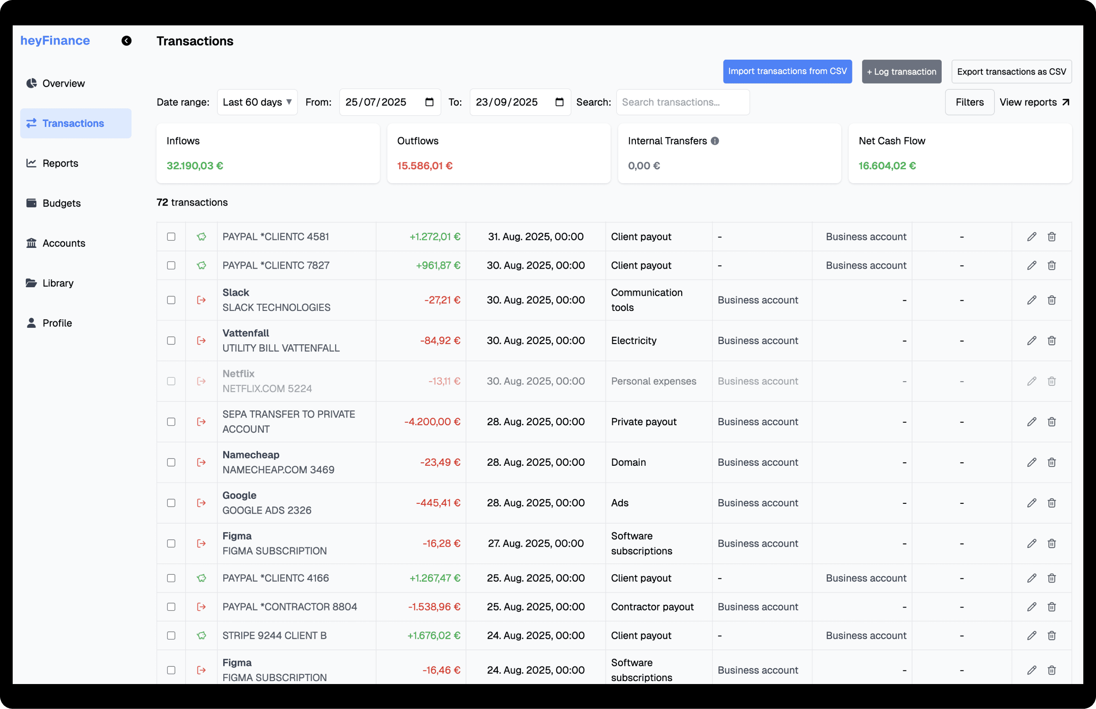Click the +1.676,02 € amount cell
Image resolution: width=1096 pixels, height=709 pixels.
tap(421, 636)
